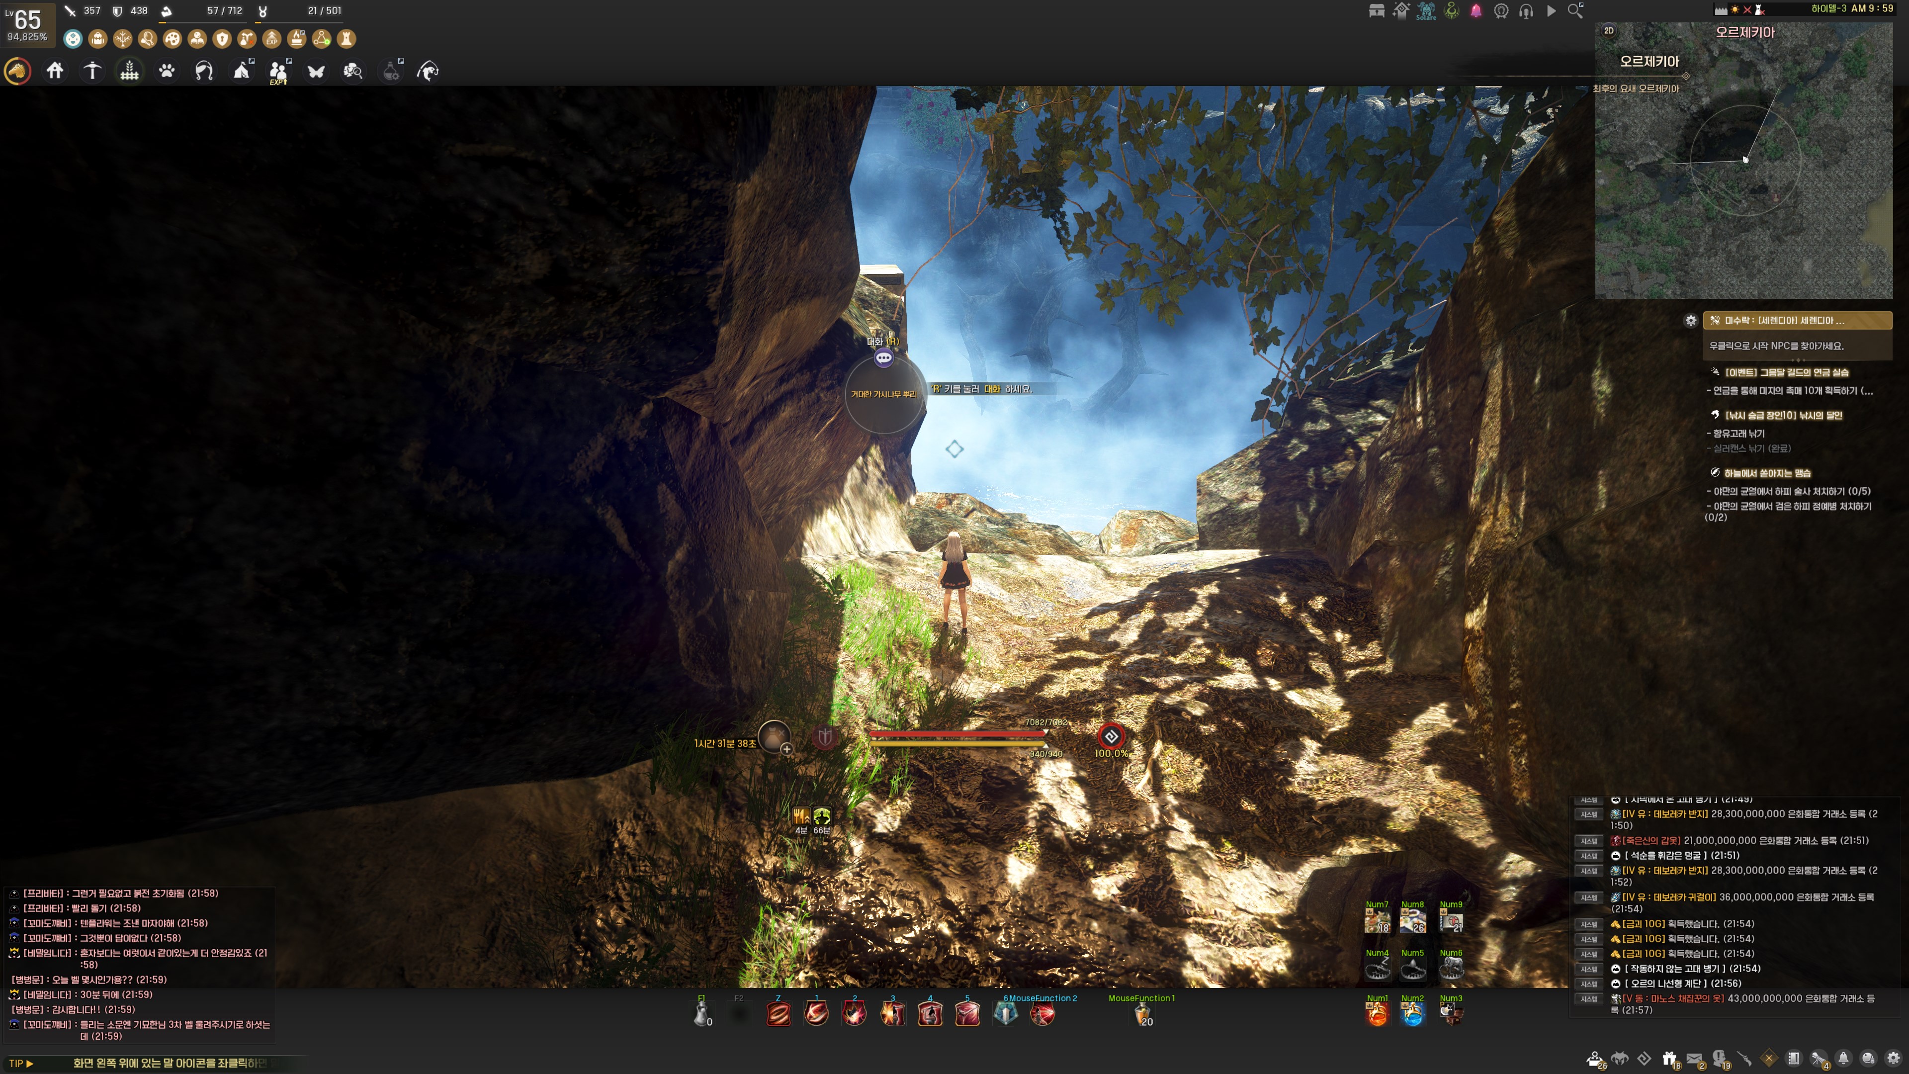This screenshot has height=1074, width=1909.
Task: Click the horse mount icon
Action: click(x=18, y=71)
